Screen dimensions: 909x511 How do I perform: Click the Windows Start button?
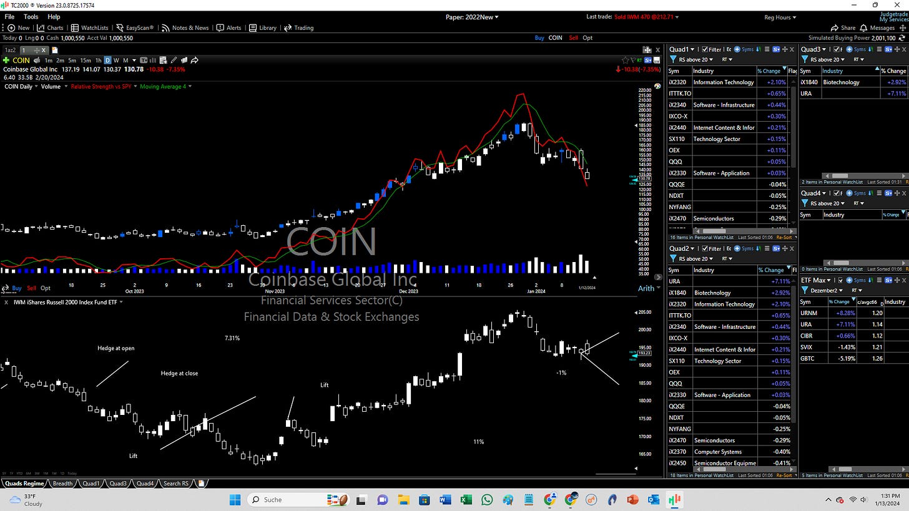pos(235,499)
